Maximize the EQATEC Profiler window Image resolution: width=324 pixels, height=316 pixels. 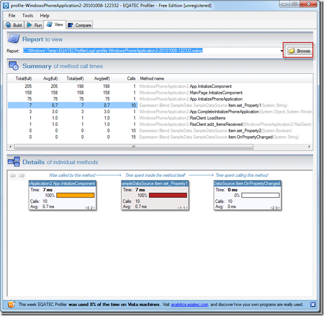(295, 4)
